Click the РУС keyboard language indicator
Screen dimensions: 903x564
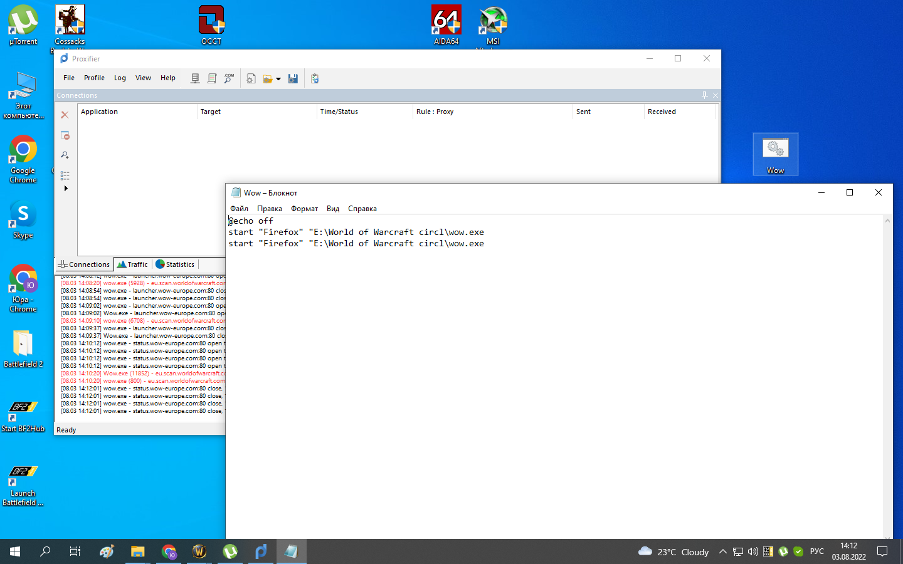[x=816, y=551]
